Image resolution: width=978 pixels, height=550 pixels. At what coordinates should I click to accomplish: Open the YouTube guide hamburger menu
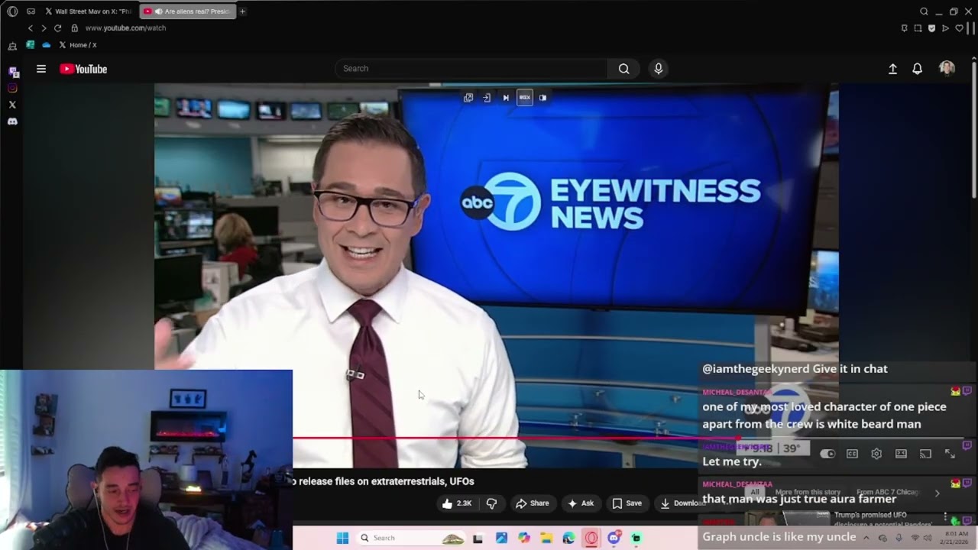[41, 69]
